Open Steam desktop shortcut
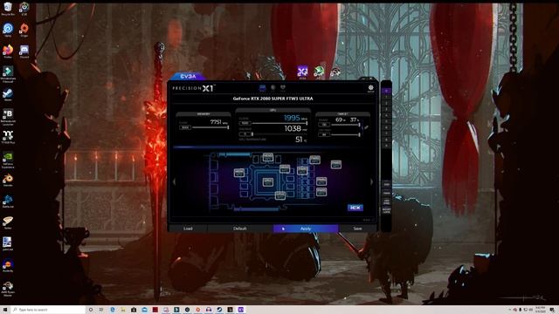The height and width of the screenshot is (314, 559). pos(8,95)
